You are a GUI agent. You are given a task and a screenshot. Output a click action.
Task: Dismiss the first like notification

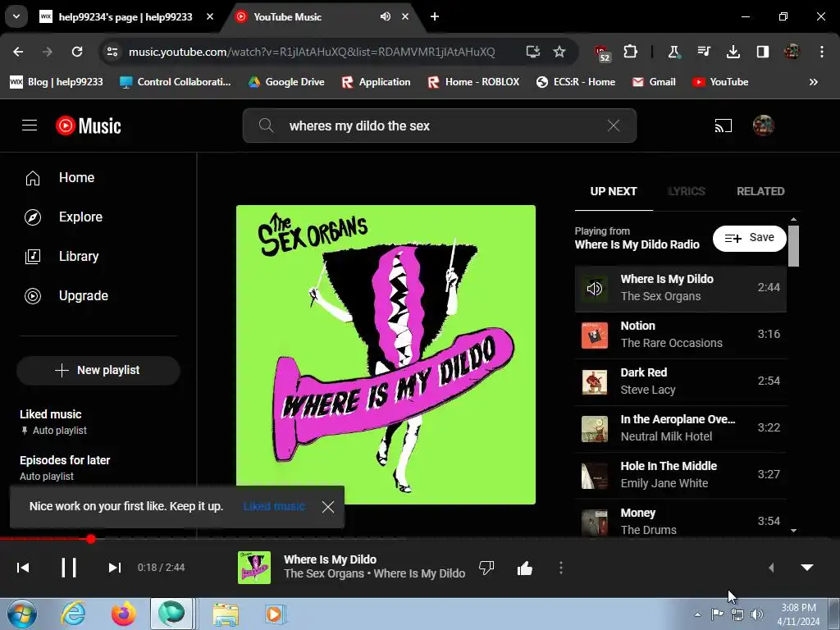click(x=328, y=507)
